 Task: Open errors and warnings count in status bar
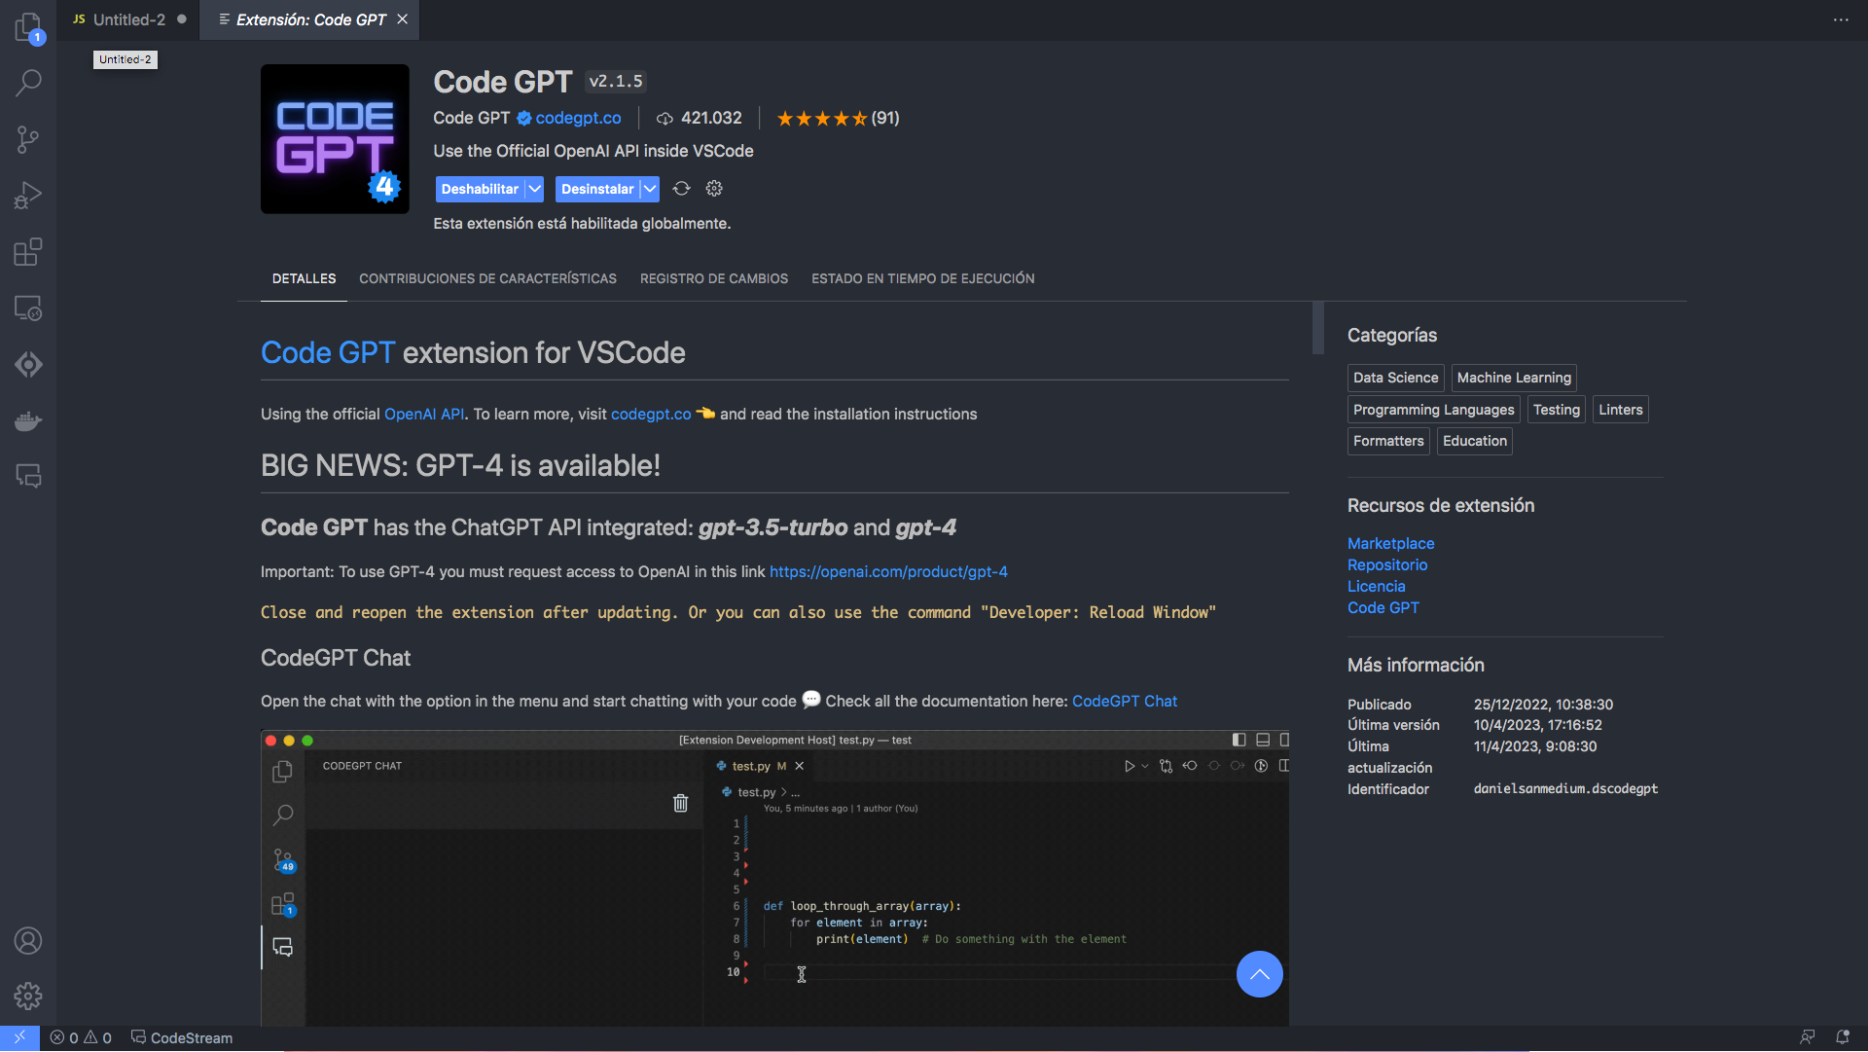[x=81, y=1038]
